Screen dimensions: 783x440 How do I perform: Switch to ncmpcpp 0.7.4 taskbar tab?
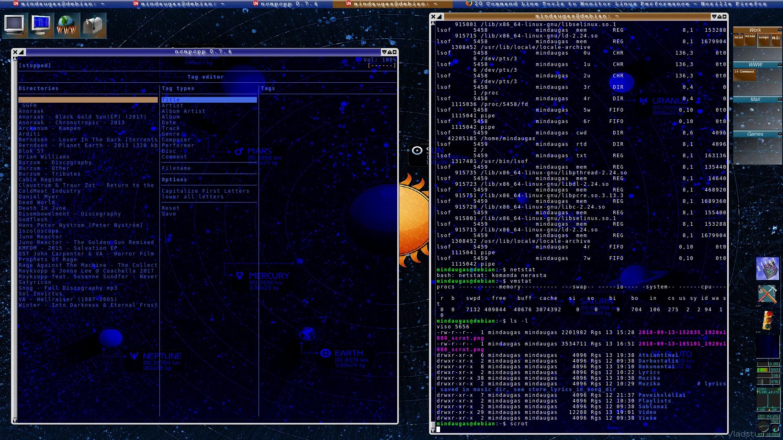click(285, 4)
